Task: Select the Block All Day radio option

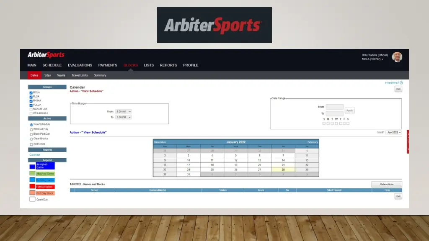Action: tap(31, 130)
